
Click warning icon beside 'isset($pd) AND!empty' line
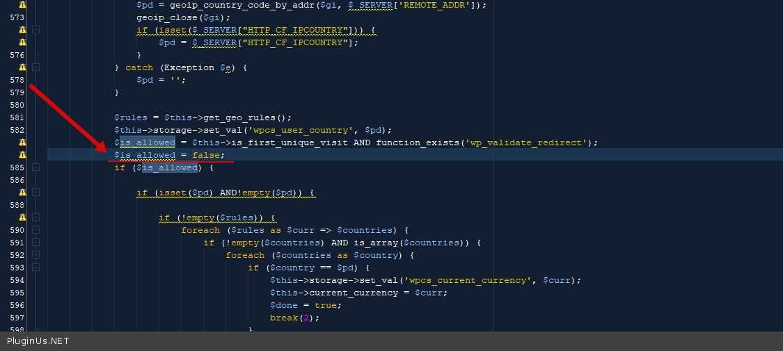pyautogui.click(x=22, y=193)
